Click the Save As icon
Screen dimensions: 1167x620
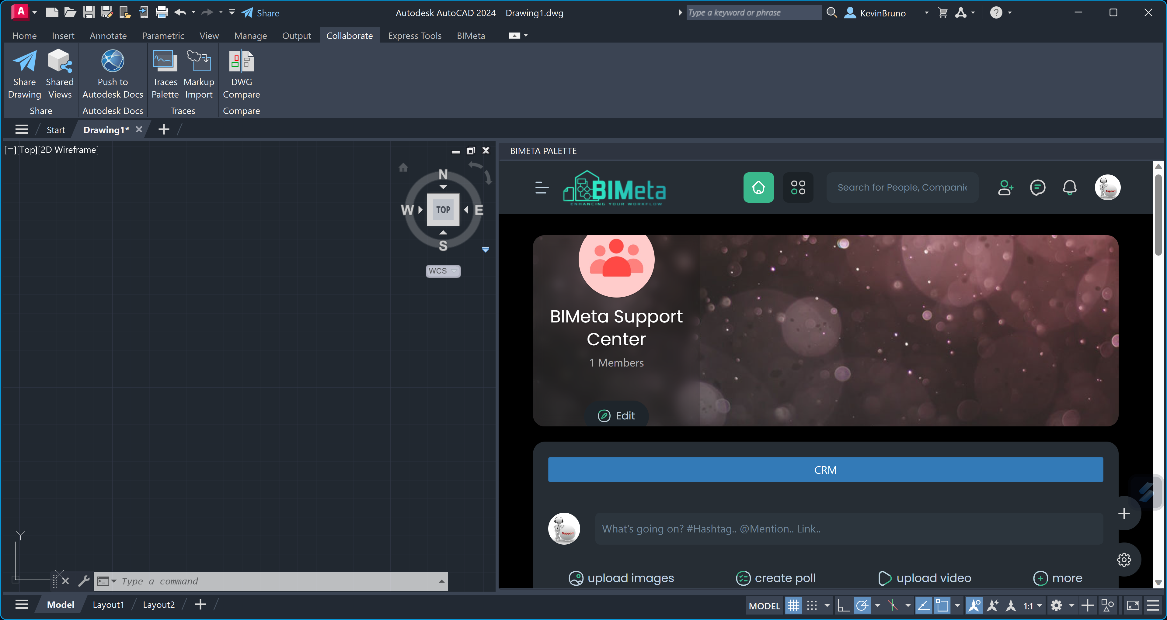click(x=106, y=12)
